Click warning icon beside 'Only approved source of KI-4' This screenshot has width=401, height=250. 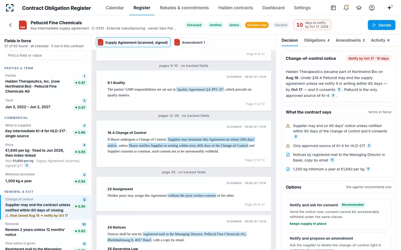[x=288, y=146]
